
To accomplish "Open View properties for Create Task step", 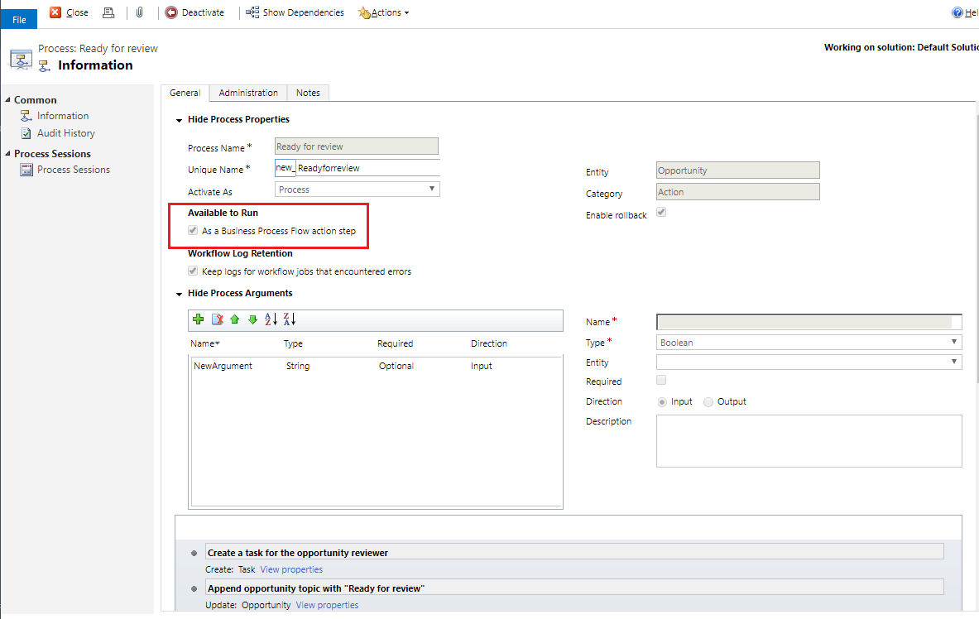I will (x=291, y=569).
